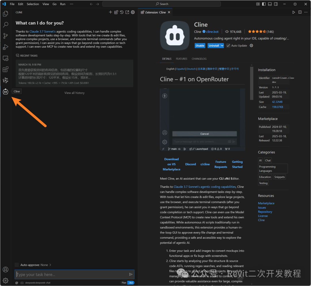
Task: Open the Discord link
Action: pyautogui.click(x=191, y=164)
